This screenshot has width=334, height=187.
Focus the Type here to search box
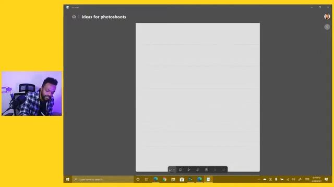click(x=103, y=179)
